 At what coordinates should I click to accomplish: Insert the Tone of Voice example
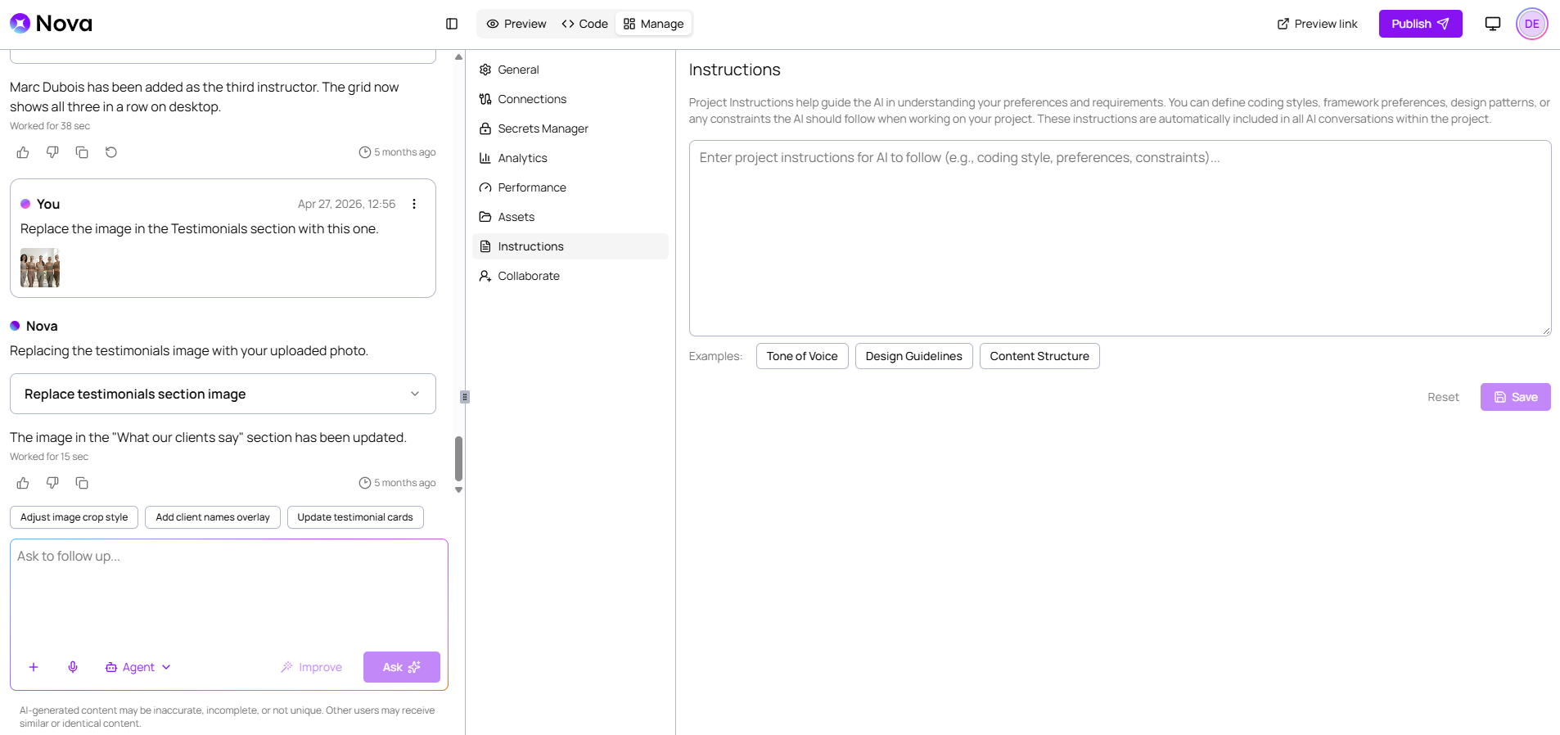(802, 356)
